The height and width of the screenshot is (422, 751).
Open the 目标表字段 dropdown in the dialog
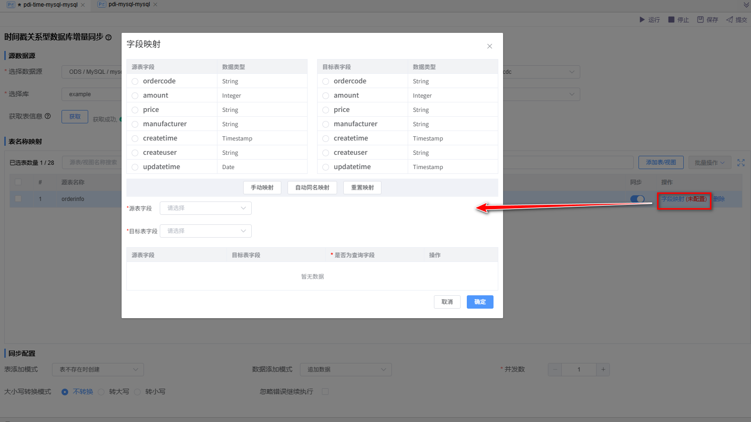206,231
